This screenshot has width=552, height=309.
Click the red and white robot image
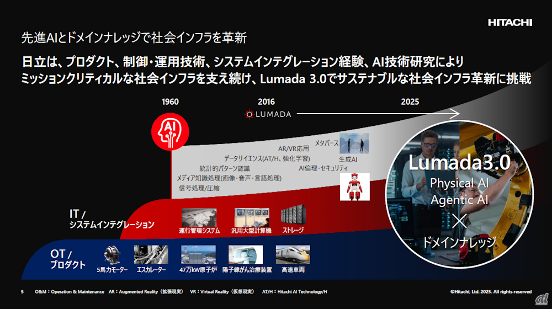point(354,187)
